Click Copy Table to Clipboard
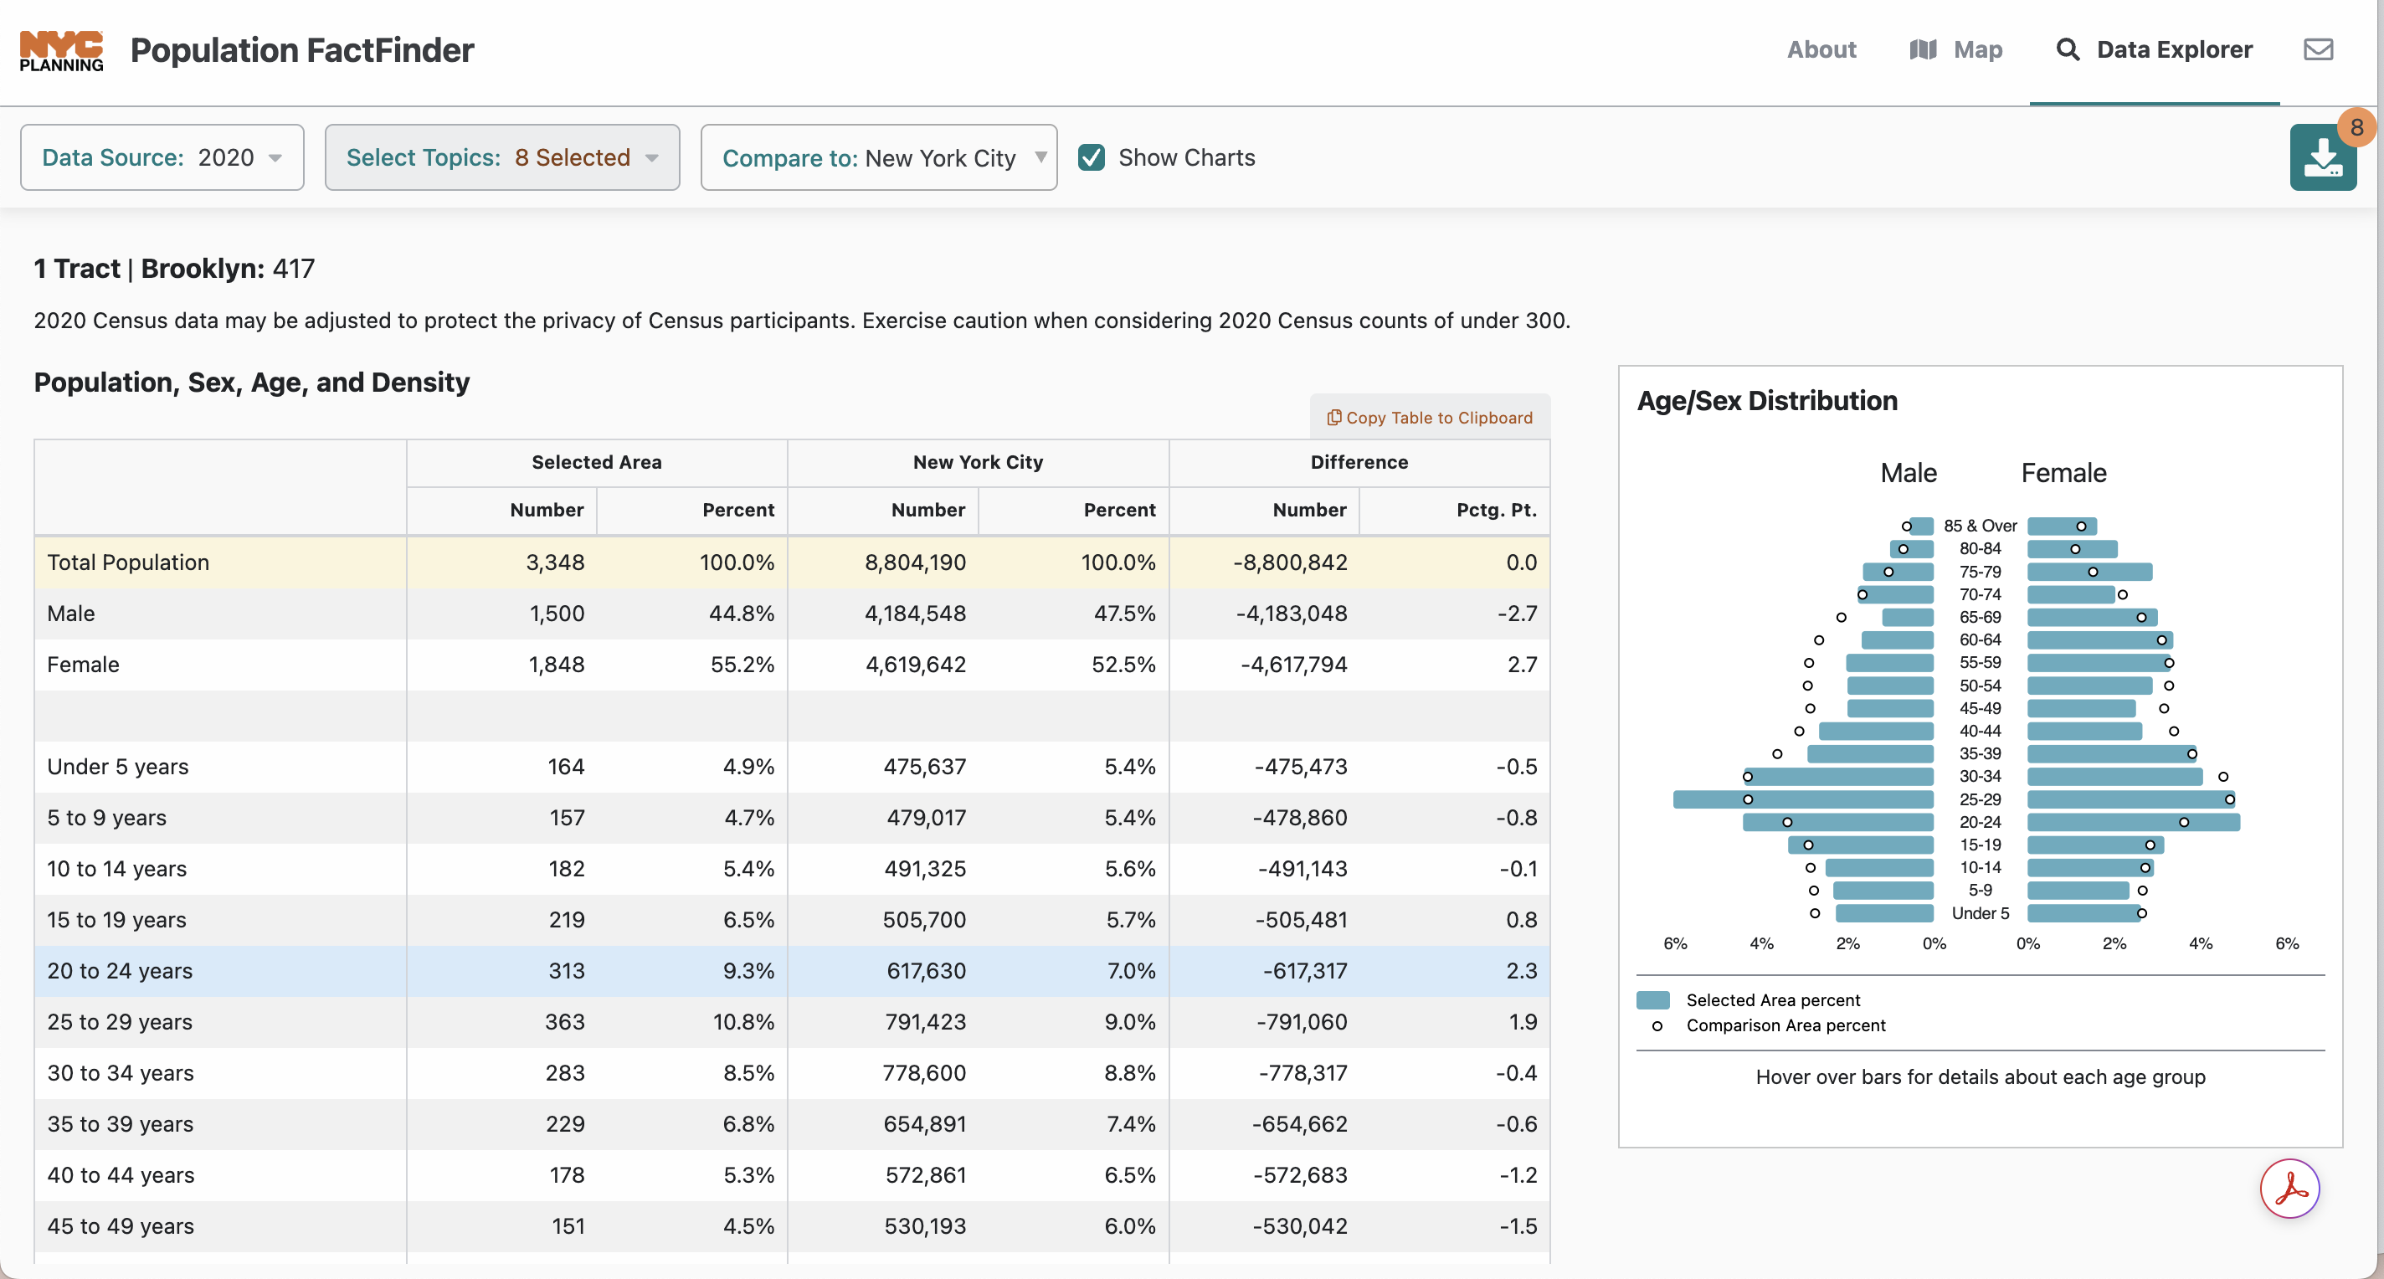 1438,418
